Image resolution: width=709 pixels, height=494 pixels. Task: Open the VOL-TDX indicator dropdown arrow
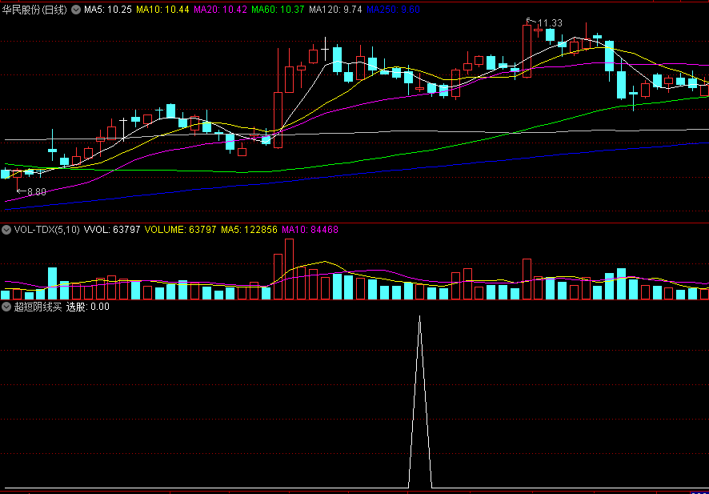coord(6,230)
